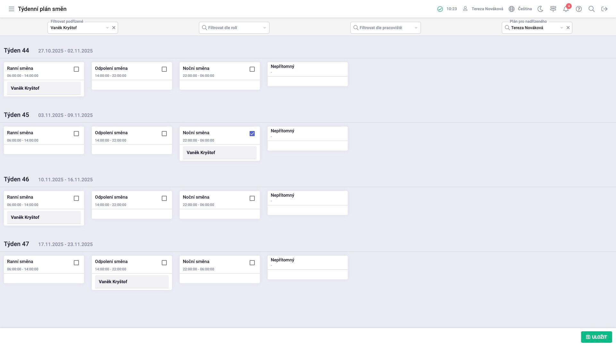The image size is (616, 346).
Task: Open notifications via the bell icon
Action: [x=566, y=9]
